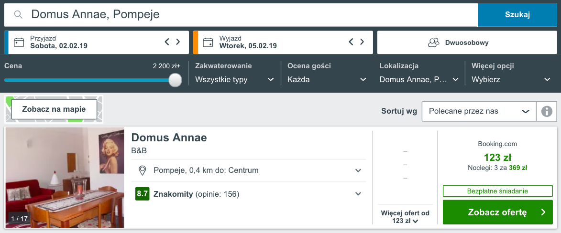Screen dimensions: 561x233
Task: Open the sort by Polecane przez nas dropdown
Action: click(479, 111)
